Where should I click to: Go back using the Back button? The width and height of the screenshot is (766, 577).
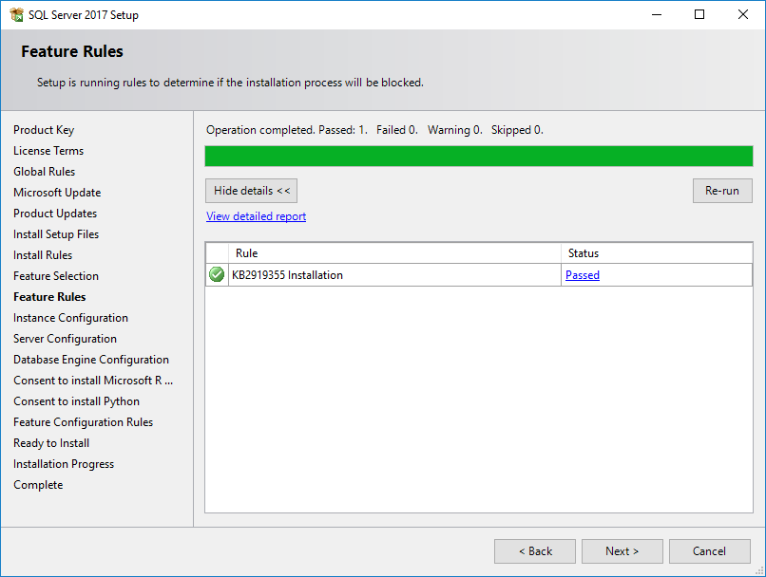point(534,550)
